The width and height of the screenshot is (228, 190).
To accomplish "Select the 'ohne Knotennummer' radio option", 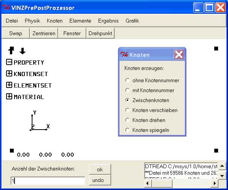I will point(128,80).
